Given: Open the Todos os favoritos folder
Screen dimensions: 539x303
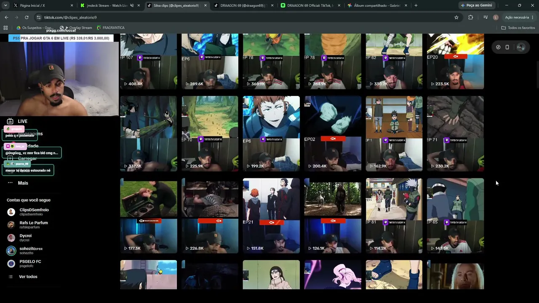Looking at the screenshot, I should tap(518, 28).
